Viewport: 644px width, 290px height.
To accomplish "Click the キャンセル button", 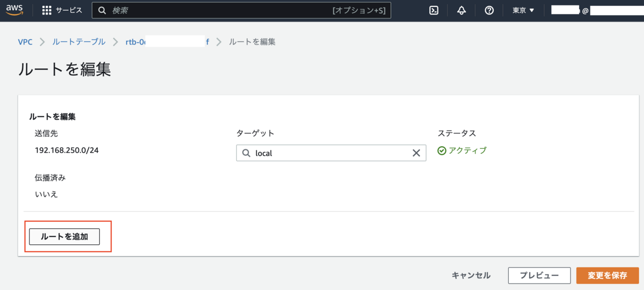I will click(x=471, y=275).
